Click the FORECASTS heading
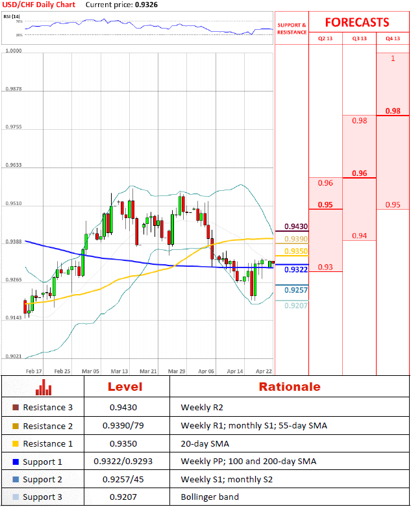The image size is (411, 507). 357,22
